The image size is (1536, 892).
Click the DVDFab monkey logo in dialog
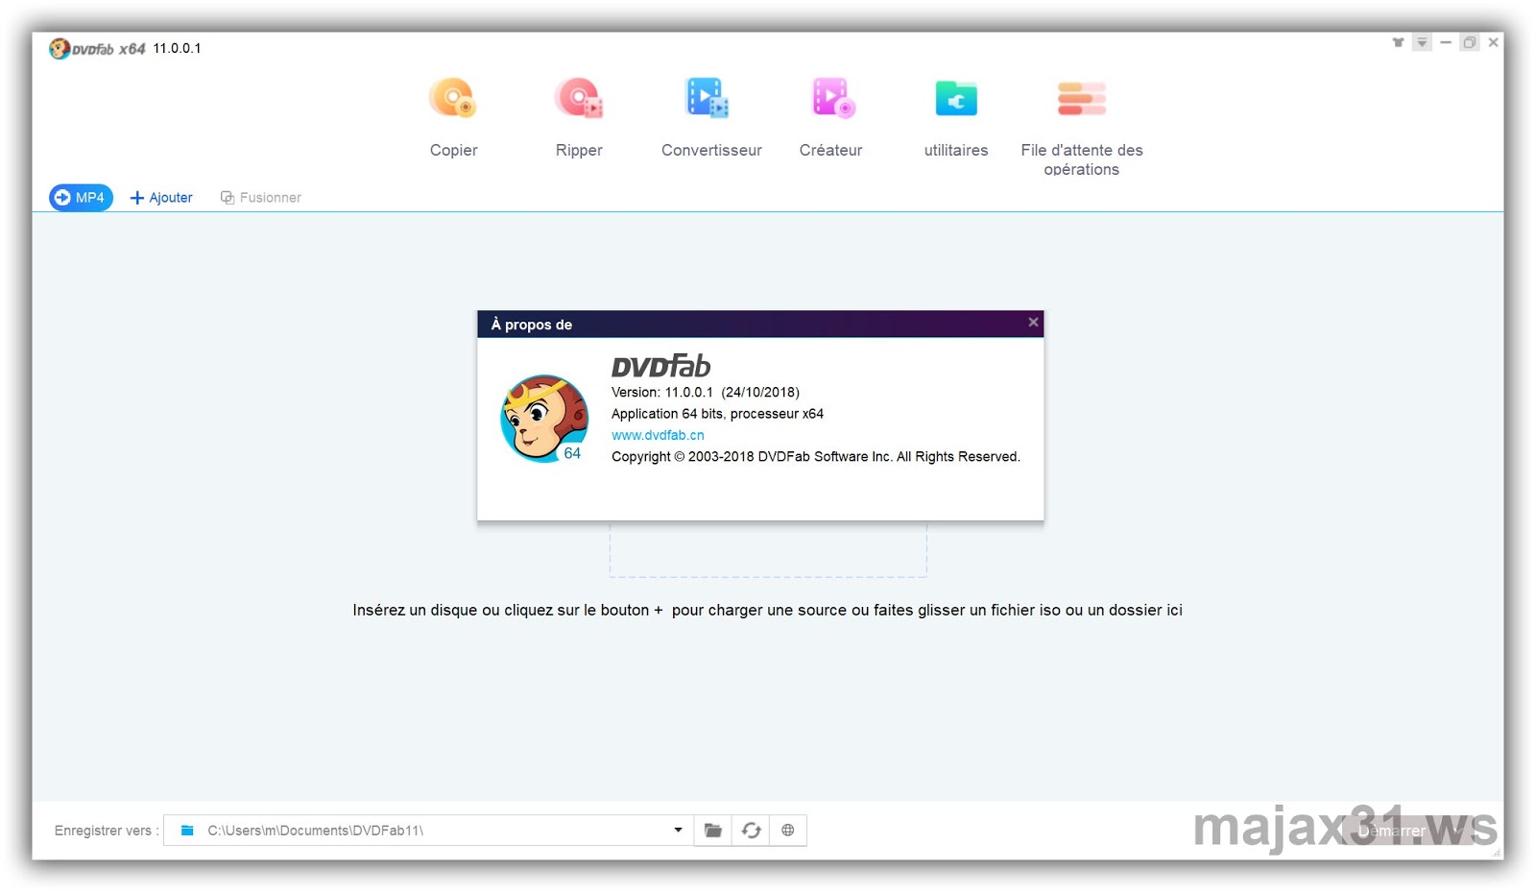[x=544, y=419]
